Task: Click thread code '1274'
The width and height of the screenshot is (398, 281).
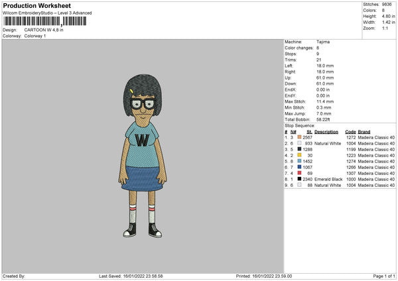Action: point(351,161)
